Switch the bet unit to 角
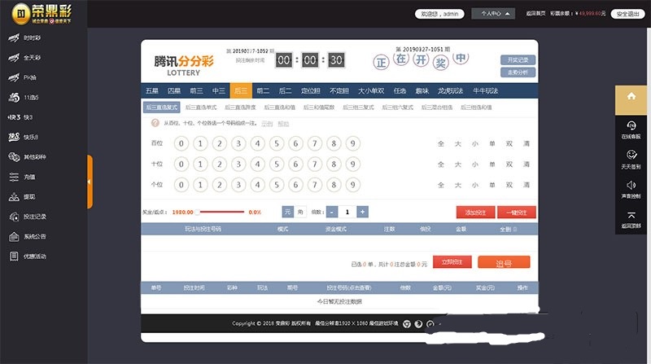The height and width of the screenshot is (364, 651). point(299,212)
